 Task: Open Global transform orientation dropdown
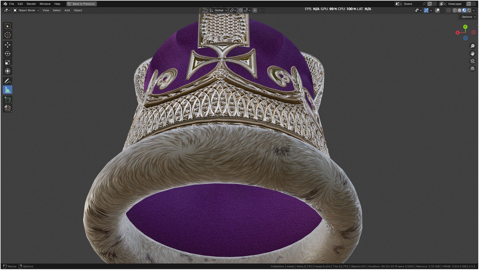click(218, 10)
